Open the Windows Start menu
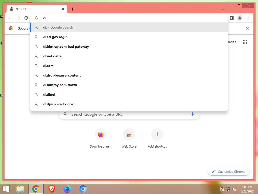The image size is (258, 194). click(x=6, y=189)
